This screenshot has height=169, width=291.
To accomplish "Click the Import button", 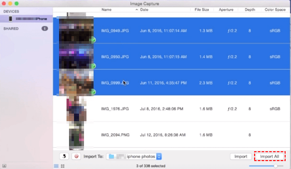I will [x=241, y=157].
